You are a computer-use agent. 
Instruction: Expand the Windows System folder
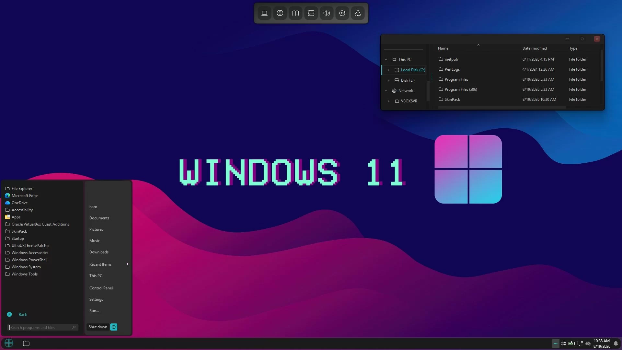click(x=26, y=267)
